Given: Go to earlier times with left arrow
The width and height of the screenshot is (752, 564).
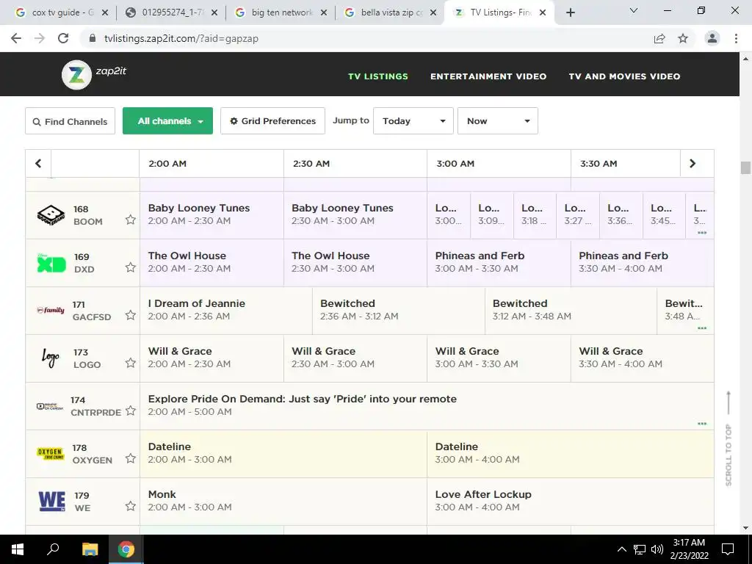Looking at the screenshot, I should click(x=38, y=164).
